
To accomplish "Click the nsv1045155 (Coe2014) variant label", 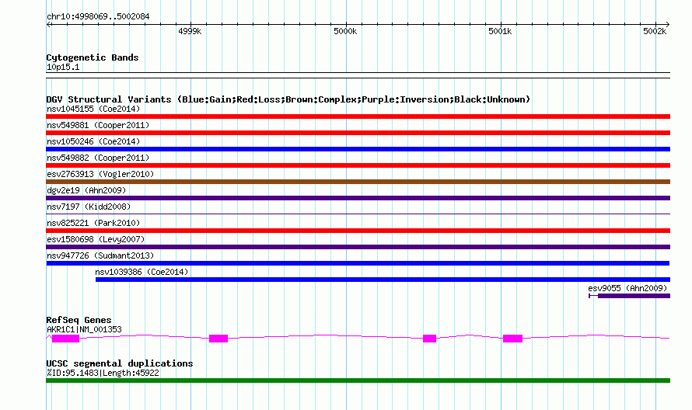I will [93, 109].
